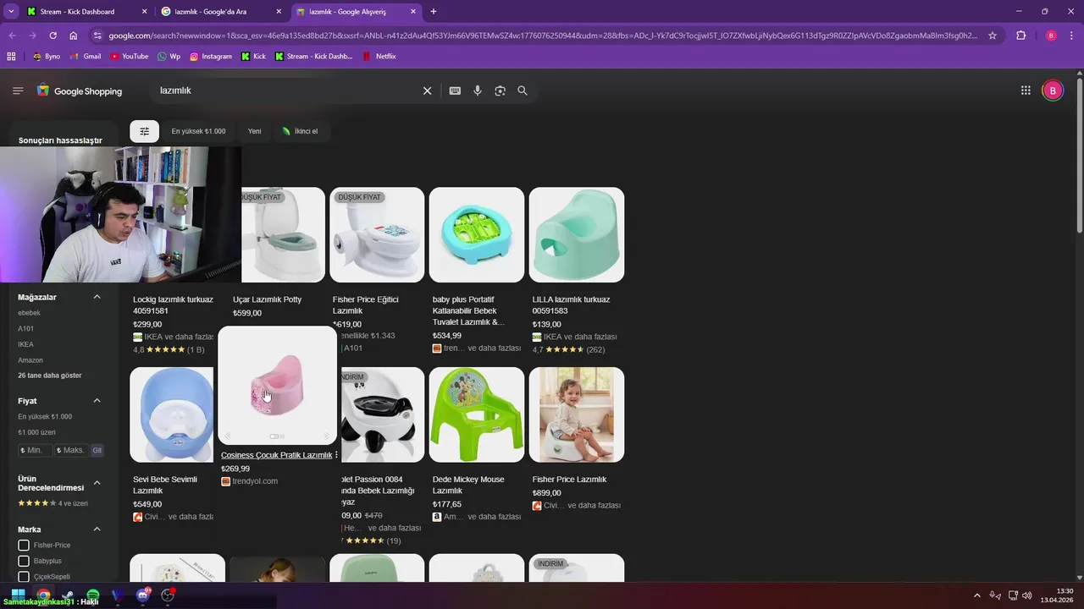
Task: Click the price filter Git button
Action: tap(97, 450)
